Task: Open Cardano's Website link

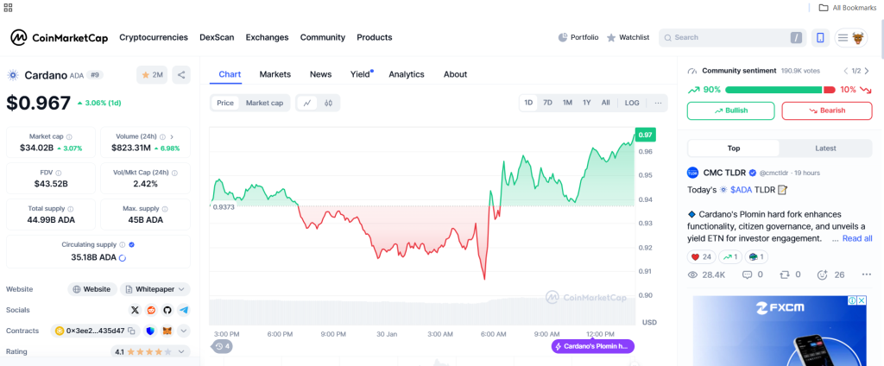Action: click(x=92, y=289)
